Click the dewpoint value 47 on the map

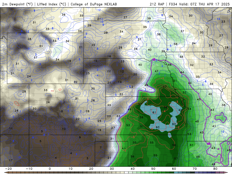point(156,71)
